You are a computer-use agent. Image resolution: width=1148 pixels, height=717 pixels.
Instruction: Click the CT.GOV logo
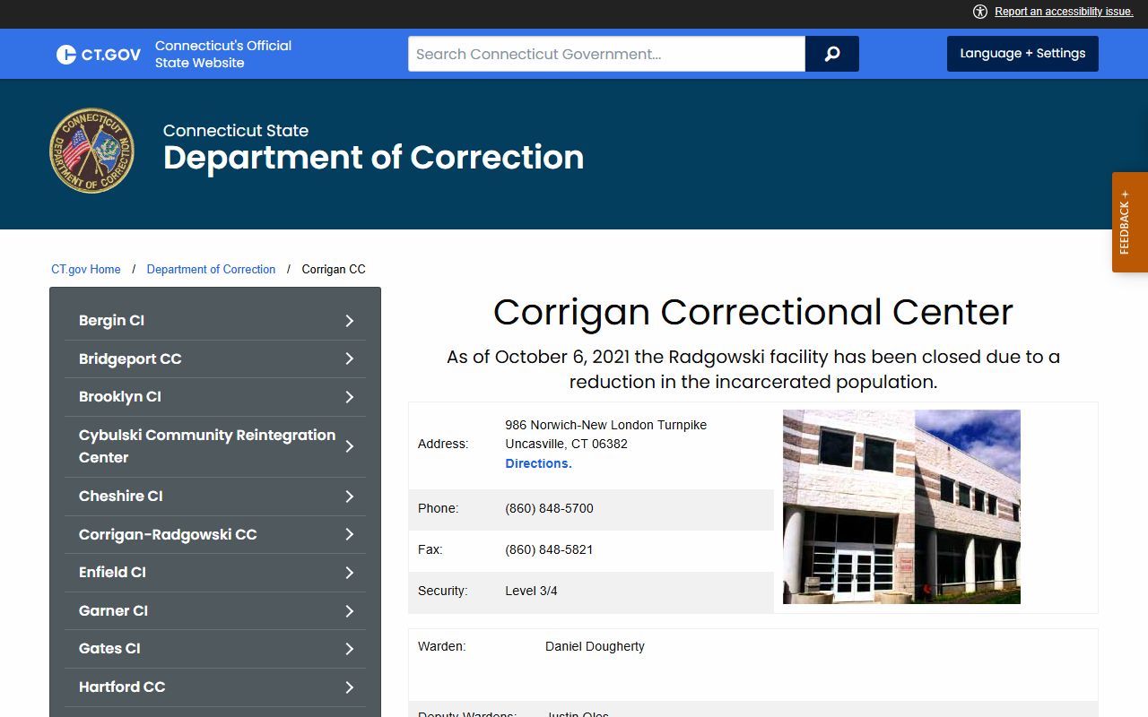pos(99,55)
